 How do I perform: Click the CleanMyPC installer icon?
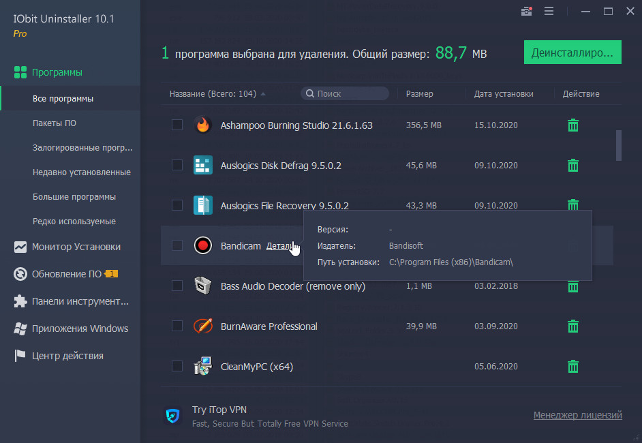tap(202, 366)
